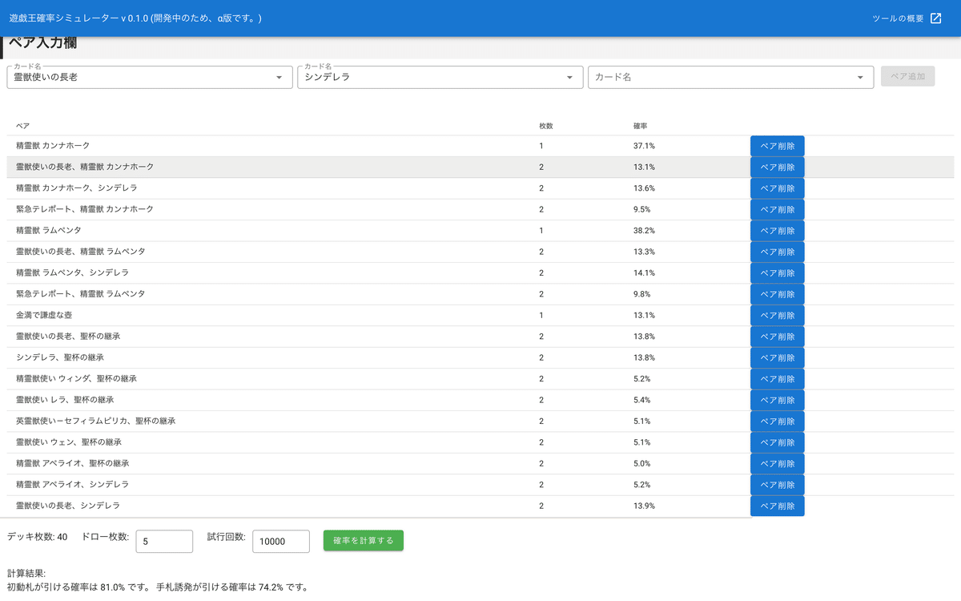Click the デッキ枚数: 40 label
Image resolution: width=961 pixels, height=601 pixels.
[x=37, y=537]
